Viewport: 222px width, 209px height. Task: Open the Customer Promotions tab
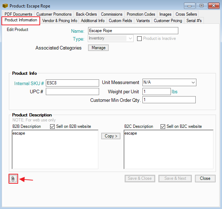pyautogui.click(x=54, y=14)
